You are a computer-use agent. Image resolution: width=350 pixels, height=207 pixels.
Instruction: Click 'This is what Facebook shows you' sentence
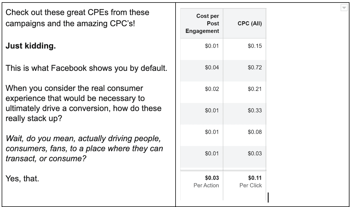[86, 68]
